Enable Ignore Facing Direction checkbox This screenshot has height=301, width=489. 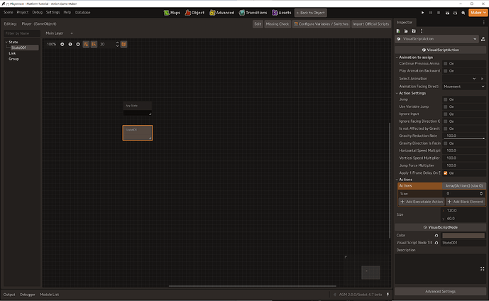(x=445, y=121)
